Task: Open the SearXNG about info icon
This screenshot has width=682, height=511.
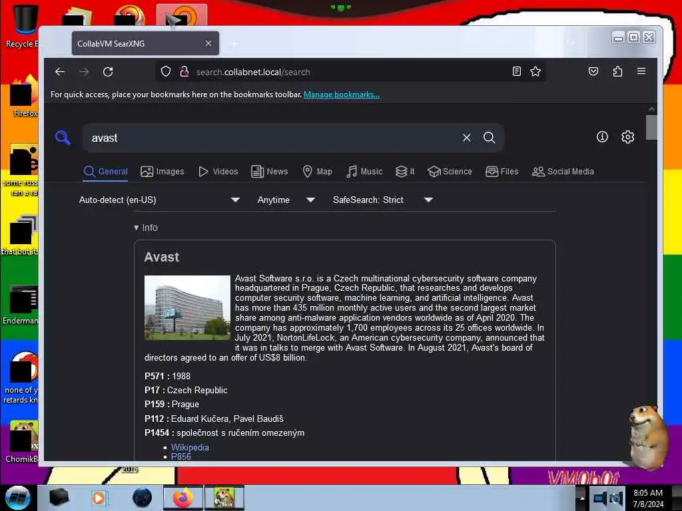Action: 602,137
